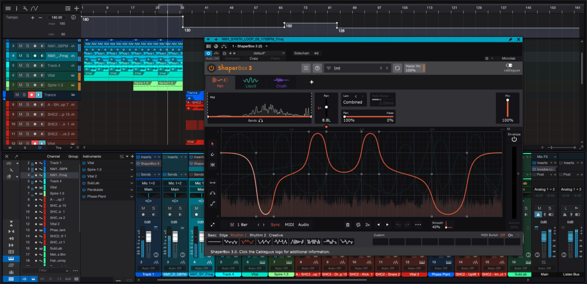Image resolution: width=587 pixels, height=284 pixels.
Task: Click the Tempo value field 180.00
Action: [x=57, y=17]
